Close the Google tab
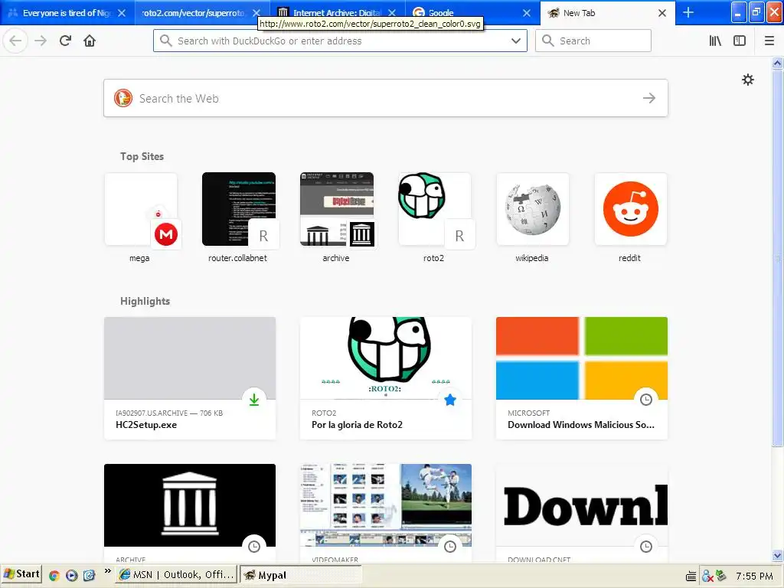This screenshot has width=784, height=588. pyautogui.click(x=527, y=13)
